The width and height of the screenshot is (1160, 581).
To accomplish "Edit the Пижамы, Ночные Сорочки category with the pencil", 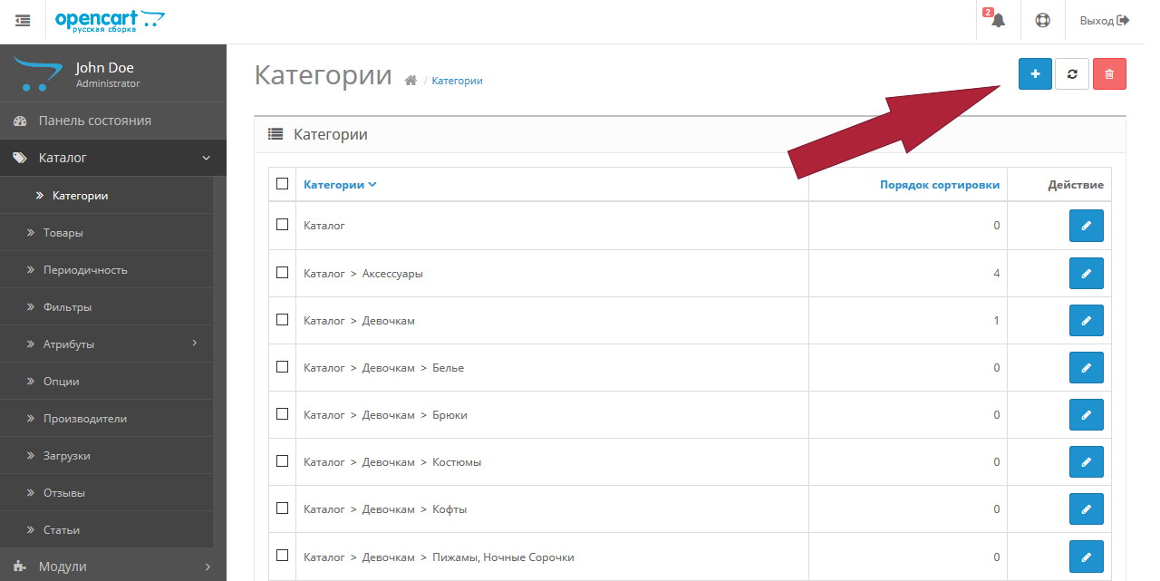I will click(x=1086, y=556).
